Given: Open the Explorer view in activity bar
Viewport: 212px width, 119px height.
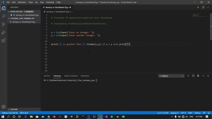Looking at the screenshot, I should [4, 8].
